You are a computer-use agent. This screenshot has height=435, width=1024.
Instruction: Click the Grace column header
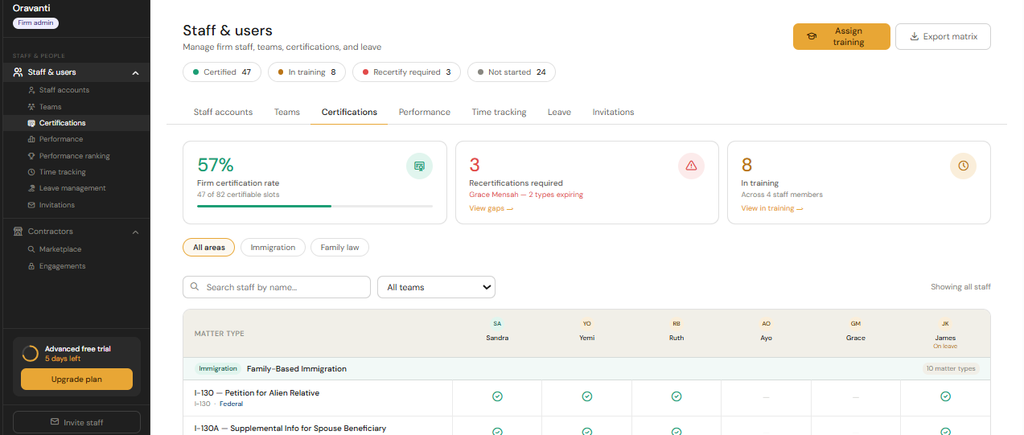(856, 331)
